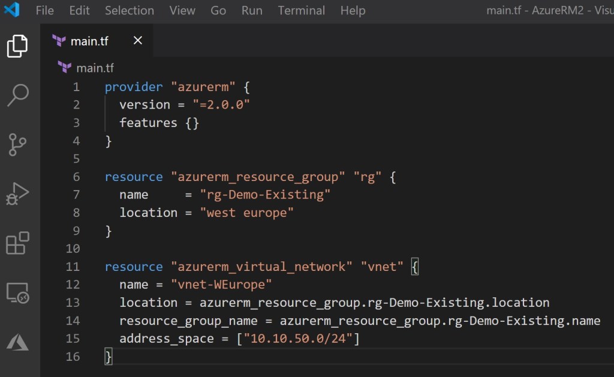Open the Help menu
The width and height of the screenshot is (614, 377).
353,11
